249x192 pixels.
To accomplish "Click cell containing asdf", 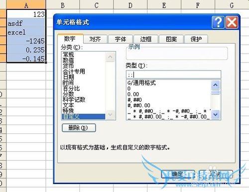I will tap(26, 23).
